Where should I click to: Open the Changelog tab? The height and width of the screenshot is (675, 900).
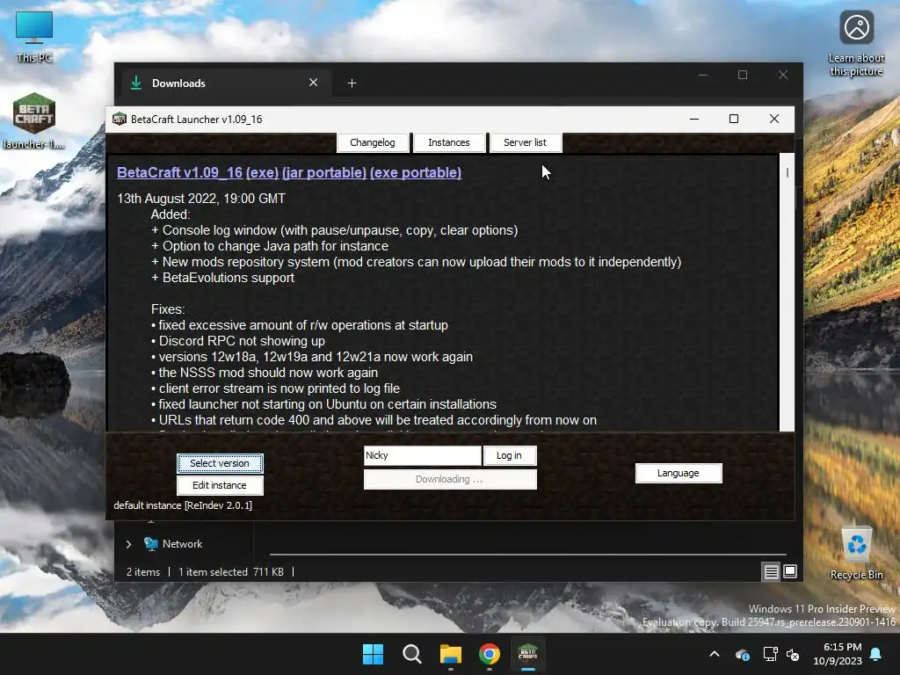pos(373,142)
